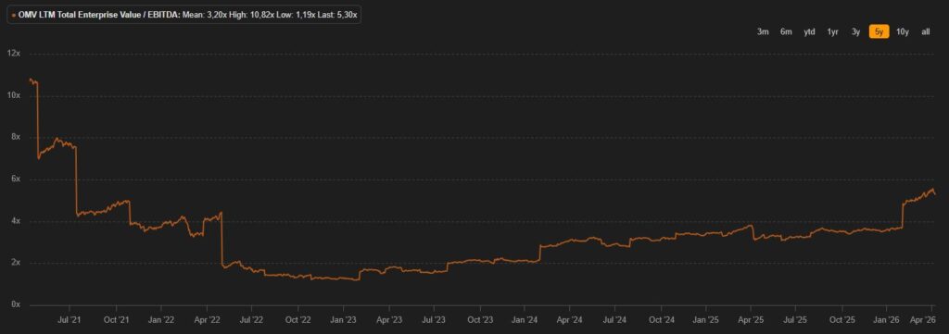Click the highlighted 5y range button
Screen dimensions: 949x334
coord(879,32)
